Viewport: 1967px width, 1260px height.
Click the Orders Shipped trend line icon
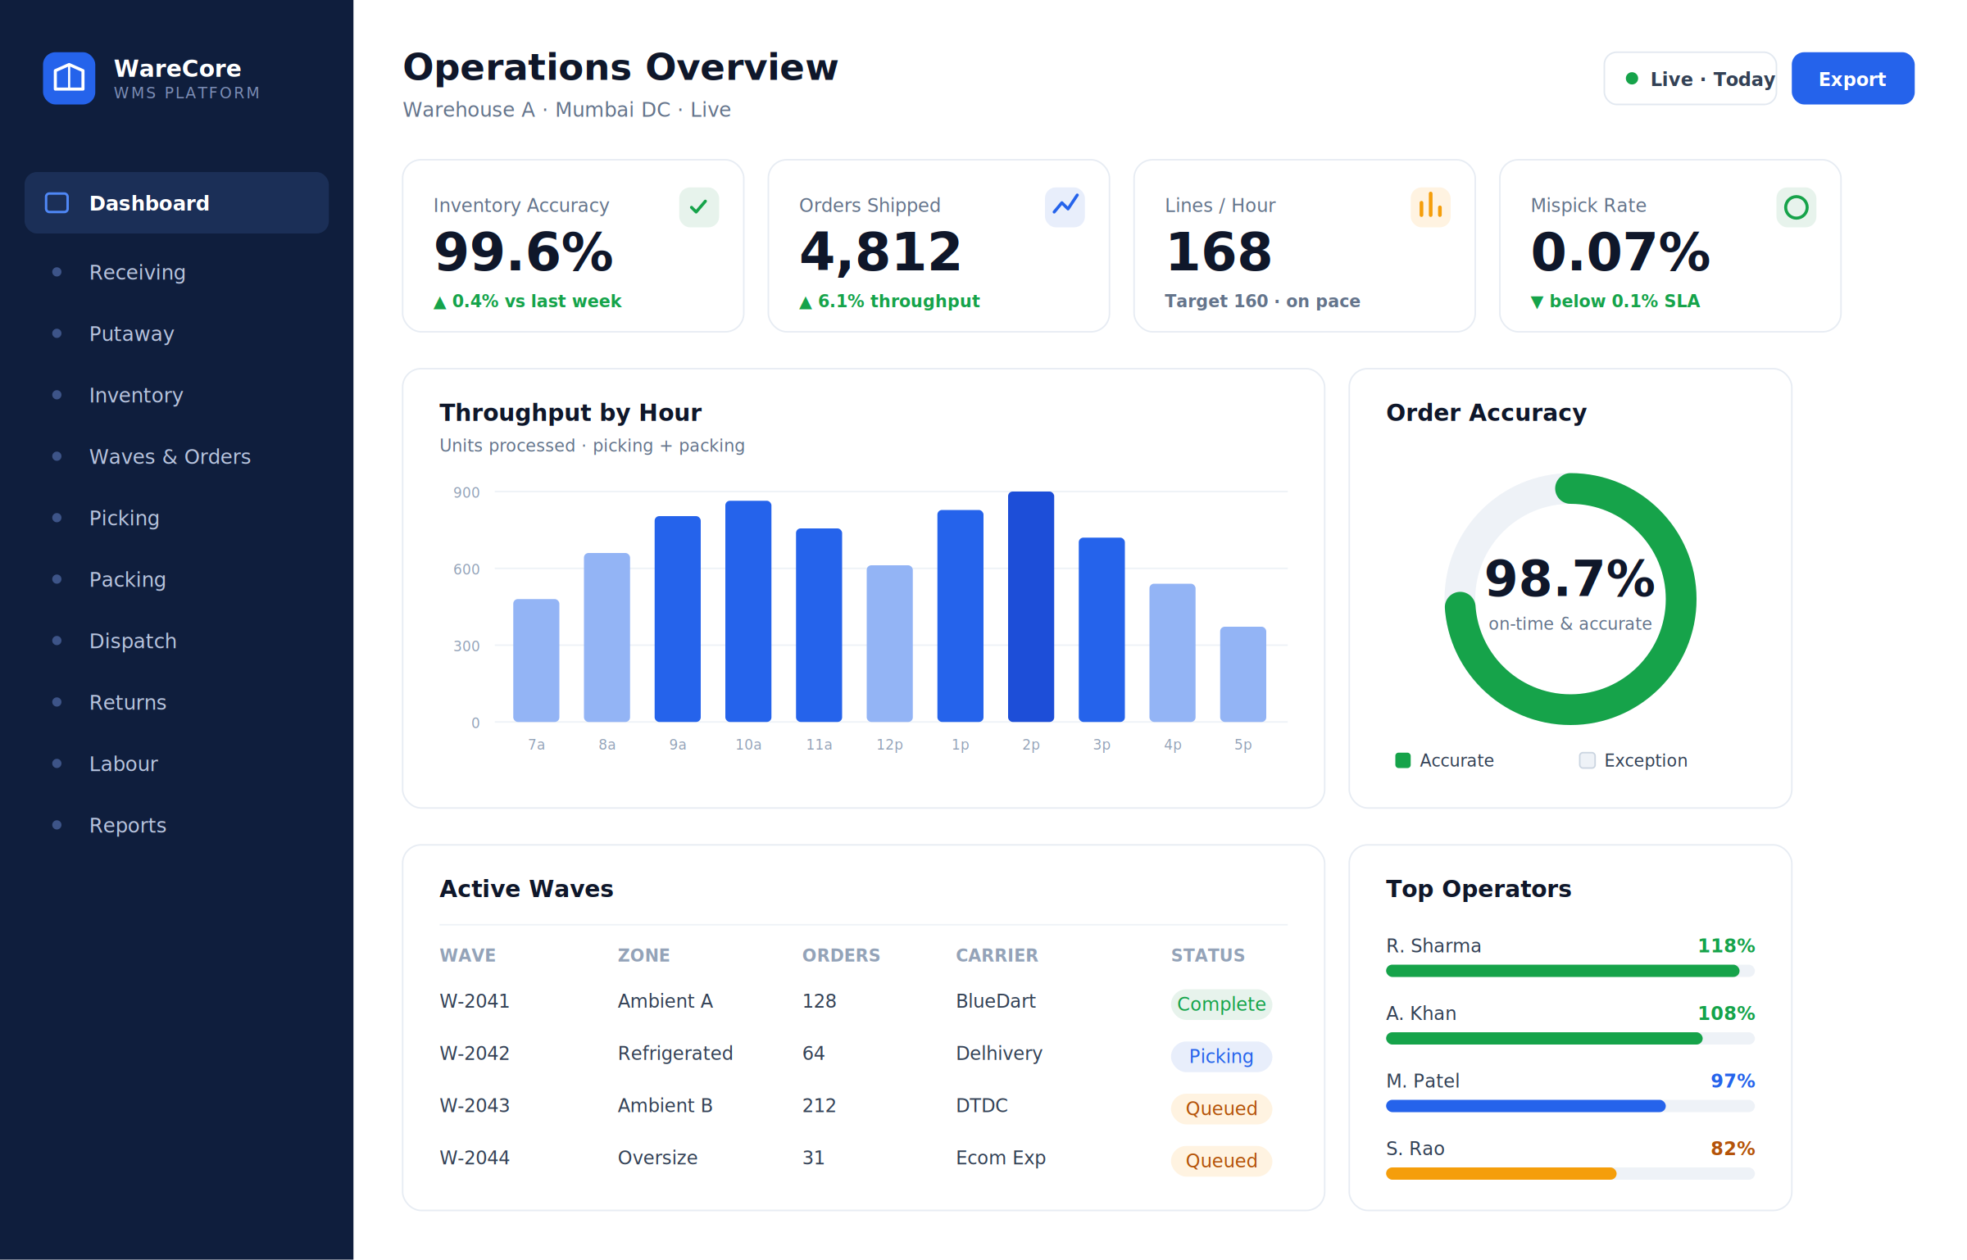(1065, 207)
